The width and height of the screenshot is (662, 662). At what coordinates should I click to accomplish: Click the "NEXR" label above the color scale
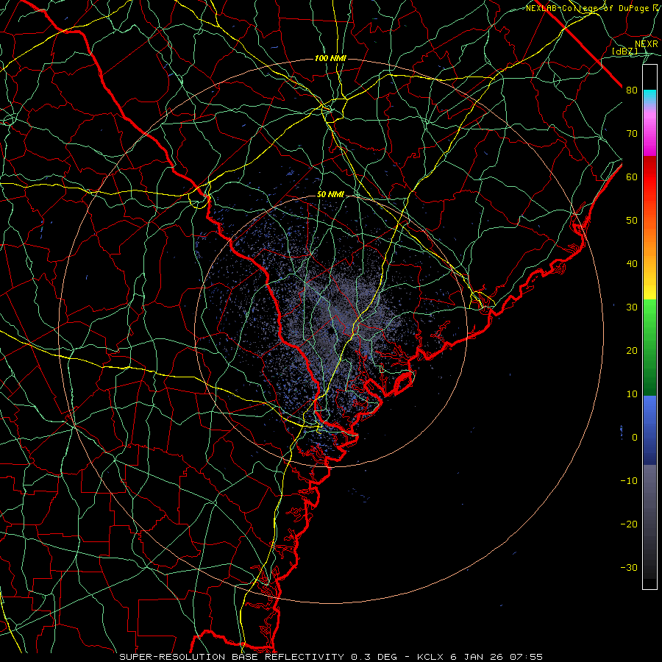647,43
